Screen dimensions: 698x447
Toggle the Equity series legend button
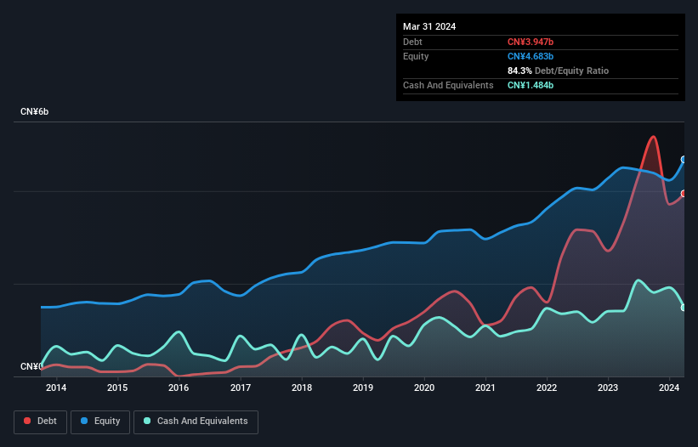[100, 422]
